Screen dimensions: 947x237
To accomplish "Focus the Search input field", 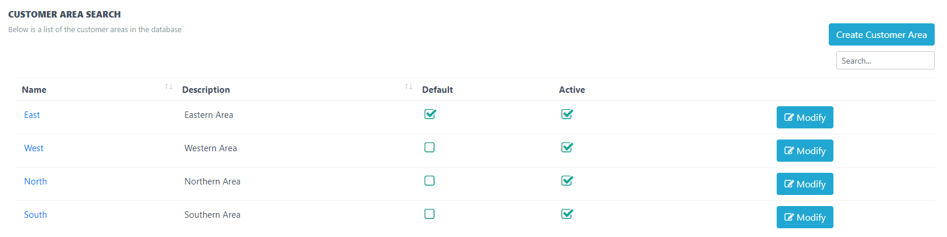I will 884,61.
